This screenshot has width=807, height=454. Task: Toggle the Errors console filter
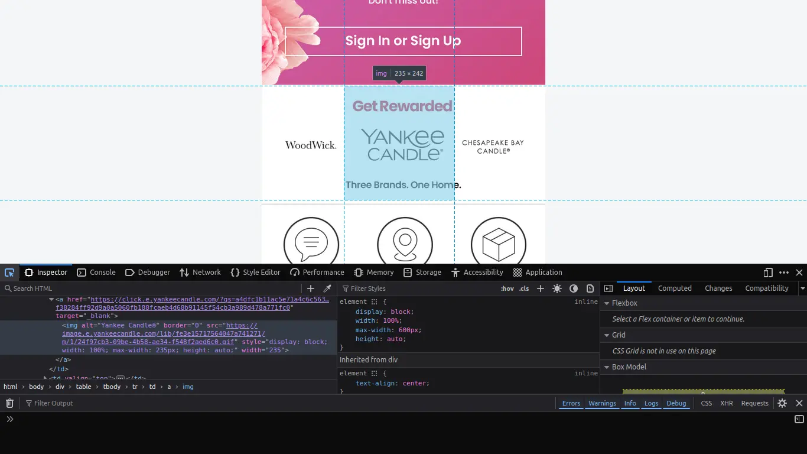tap(571, 403)
